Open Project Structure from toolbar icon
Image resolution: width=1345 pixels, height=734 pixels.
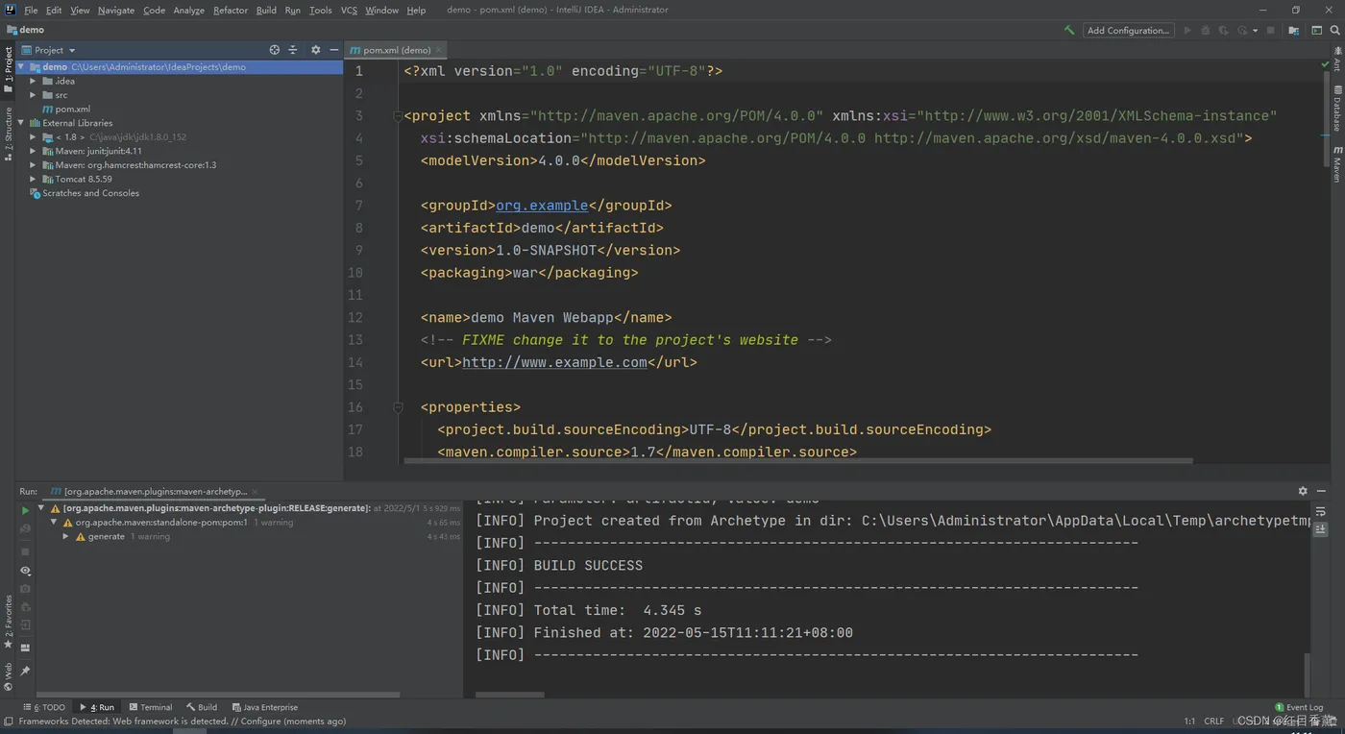pos(1294,30)
